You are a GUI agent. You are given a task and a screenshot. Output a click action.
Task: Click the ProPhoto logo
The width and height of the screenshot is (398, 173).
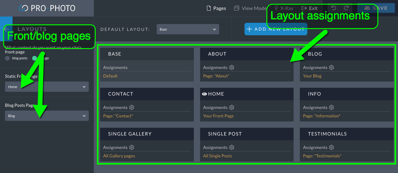[47, 8]
